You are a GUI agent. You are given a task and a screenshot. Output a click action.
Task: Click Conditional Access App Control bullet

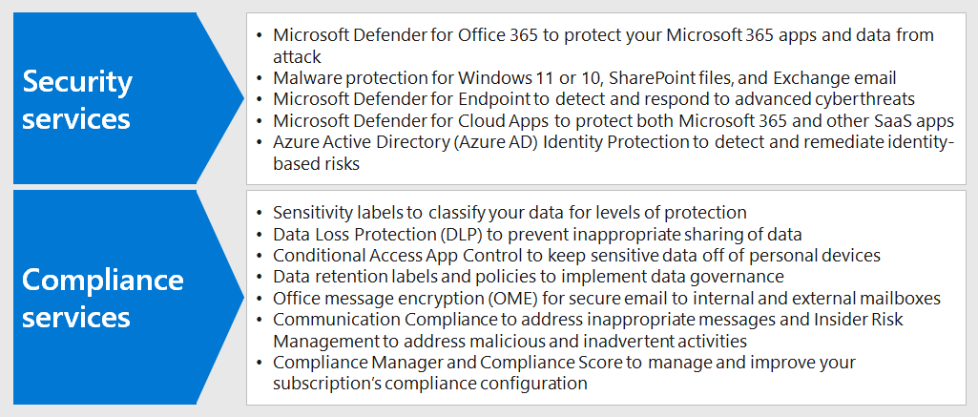(x=576, y=256)
